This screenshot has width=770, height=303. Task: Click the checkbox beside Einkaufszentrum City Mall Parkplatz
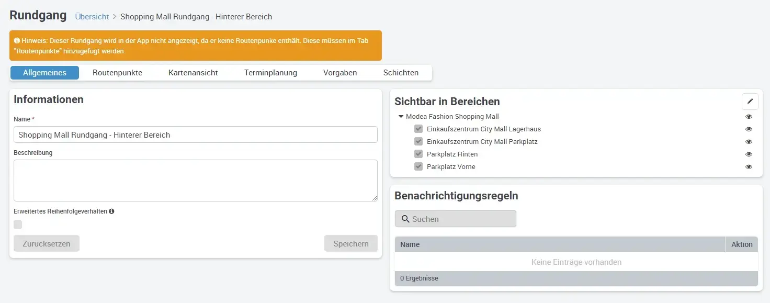point(418,141)
